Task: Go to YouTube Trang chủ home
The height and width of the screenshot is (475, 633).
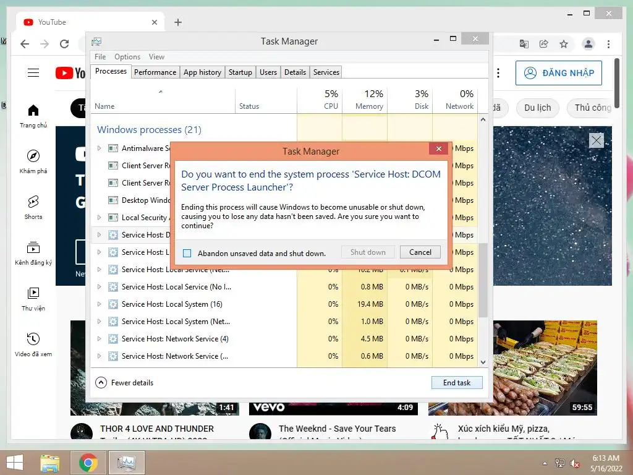Action: pyautogui.click(x=33, y=116)
